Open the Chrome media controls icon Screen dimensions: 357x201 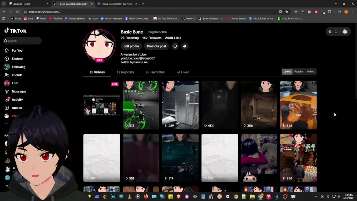[x=339, y=12]
